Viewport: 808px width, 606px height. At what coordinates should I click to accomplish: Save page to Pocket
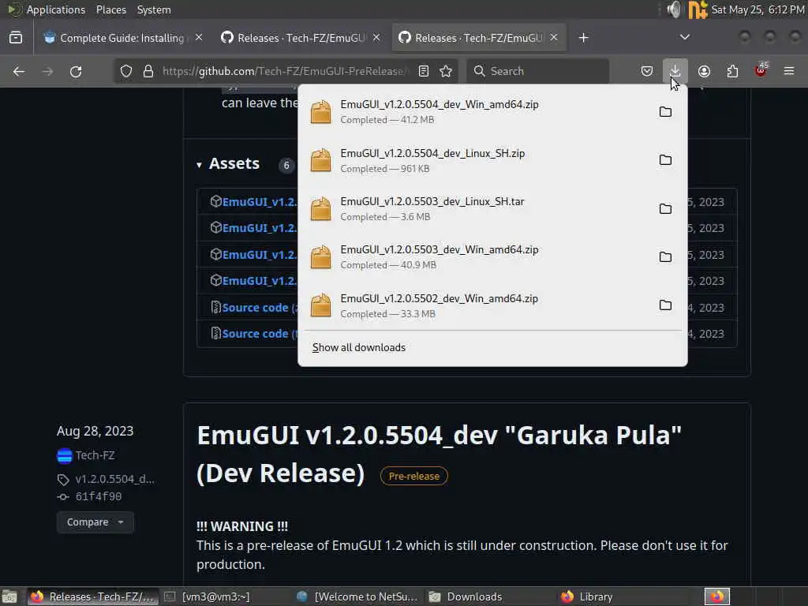(x=647, y=71)
